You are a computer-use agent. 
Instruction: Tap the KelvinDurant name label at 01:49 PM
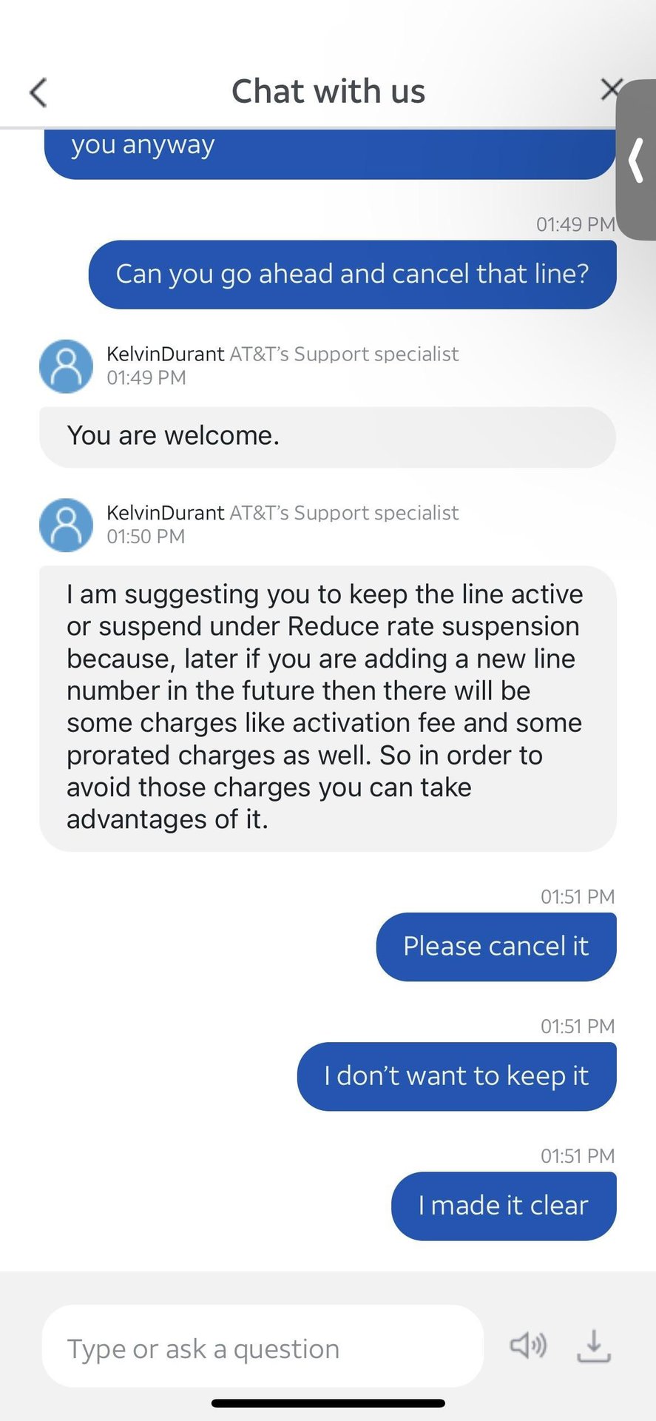click(166, 354)
